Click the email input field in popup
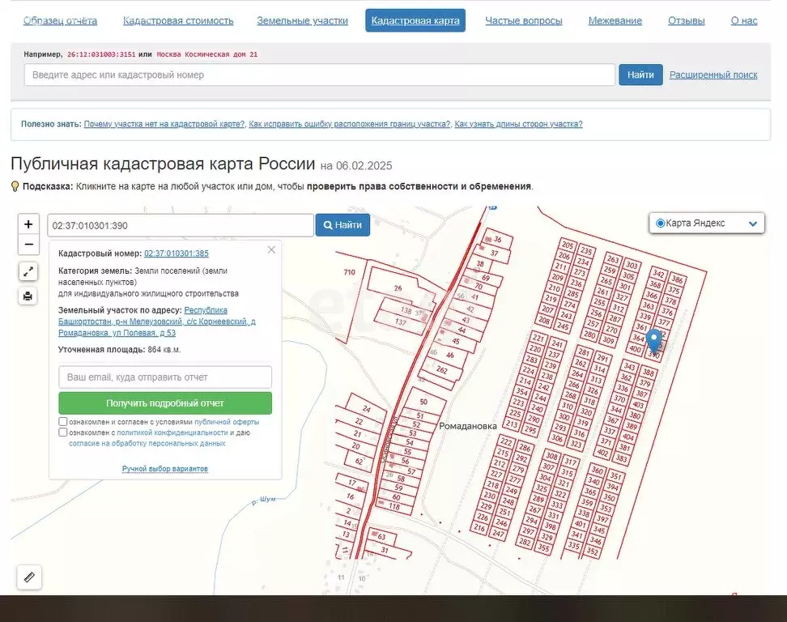This screenshot has width=787, height=622. click(164, 377)
